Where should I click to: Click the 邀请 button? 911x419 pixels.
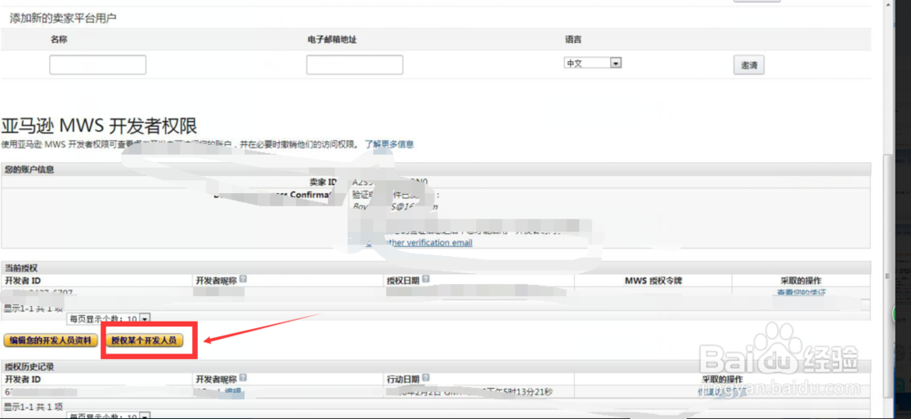click(x=749, y=65)
